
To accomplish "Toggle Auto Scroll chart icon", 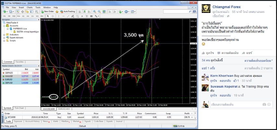I will [110, 12].
